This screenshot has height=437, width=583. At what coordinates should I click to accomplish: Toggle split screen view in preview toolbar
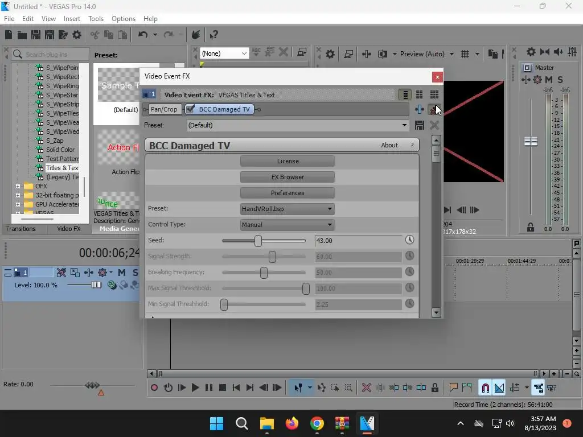point(382,54)
